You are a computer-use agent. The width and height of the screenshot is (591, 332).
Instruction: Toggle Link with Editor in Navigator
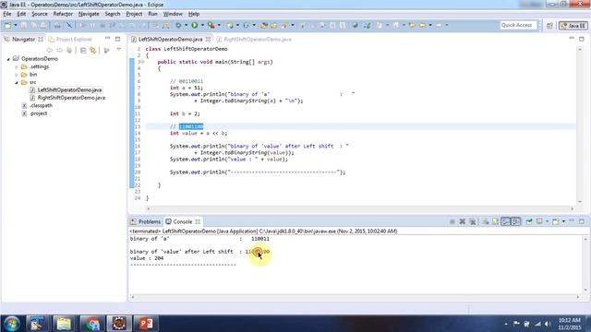tap(92, 50)
